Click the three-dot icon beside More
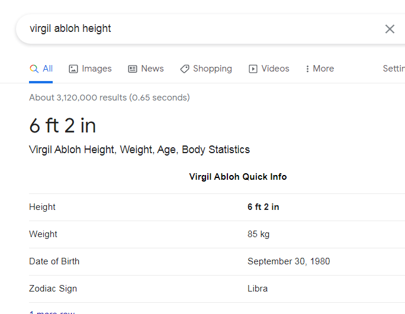The image size is (405, 314). point(307,69)
